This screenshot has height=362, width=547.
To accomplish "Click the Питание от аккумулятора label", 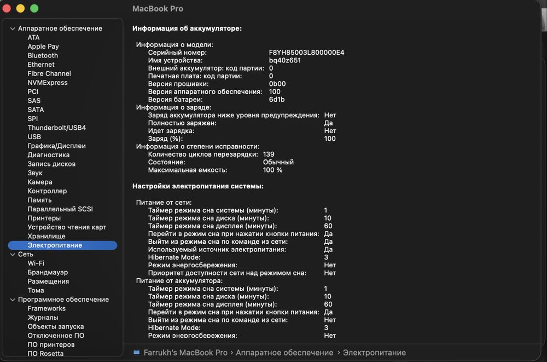I will (x=179, y=280).
